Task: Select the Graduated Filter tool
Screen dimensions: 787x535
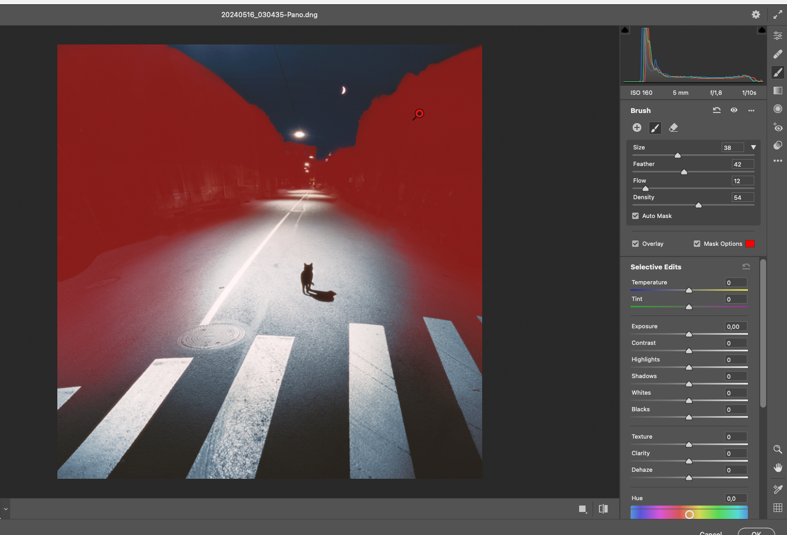Action: 777,91
